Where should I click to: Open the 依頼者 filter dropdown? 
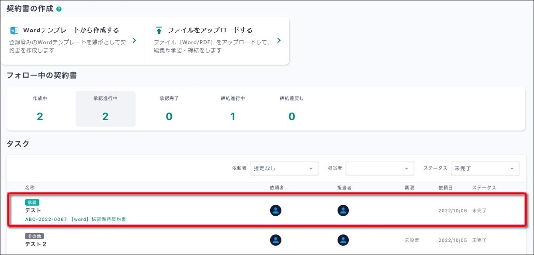click(x=284, y=169)
